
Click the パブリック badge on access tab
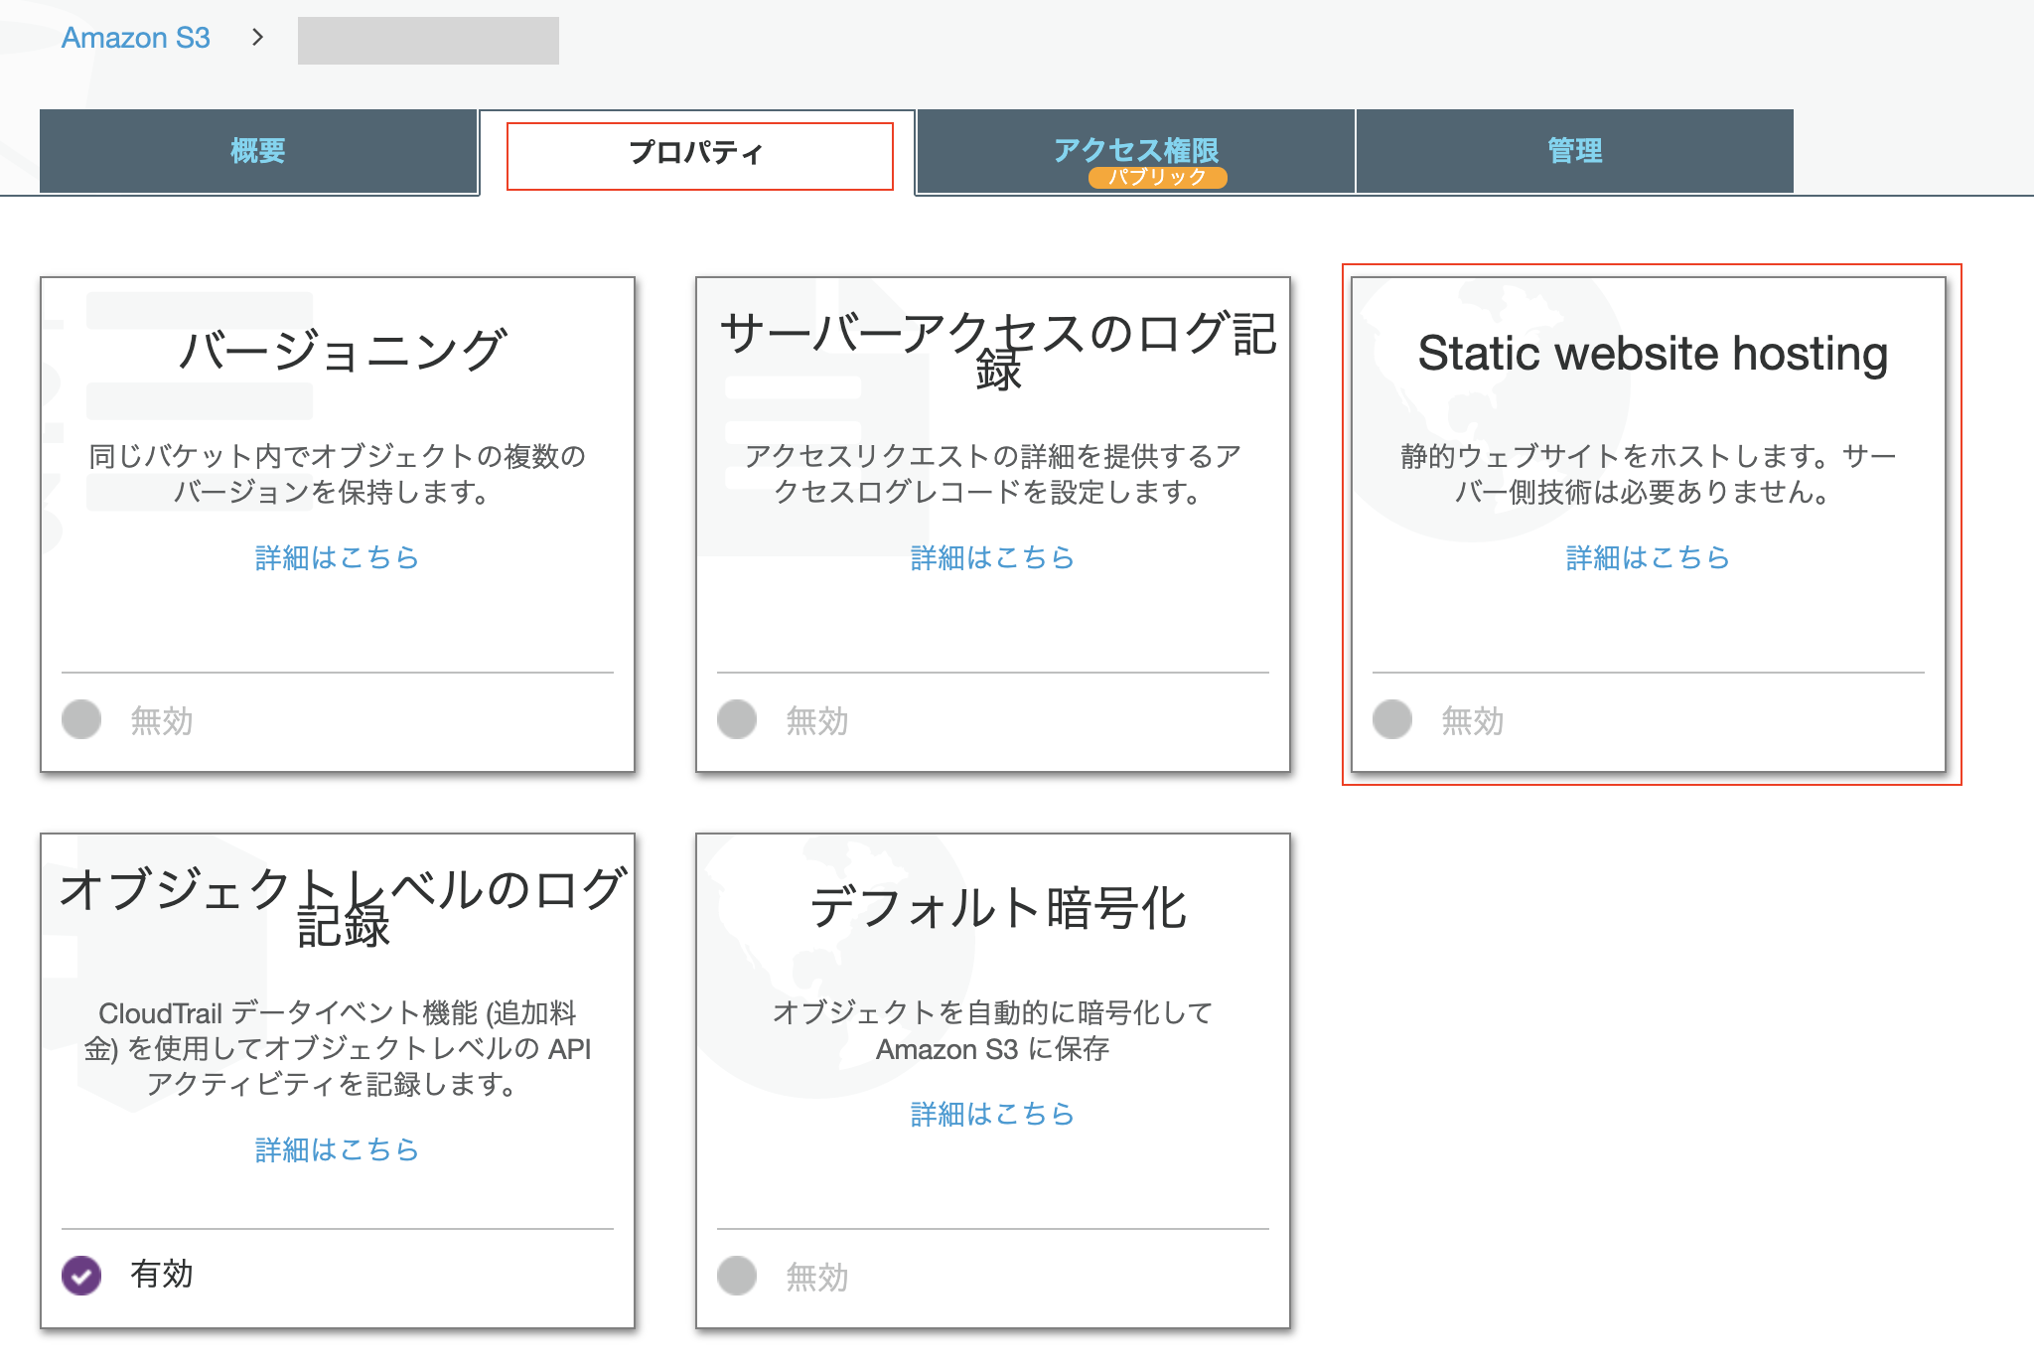[1158, 177]
